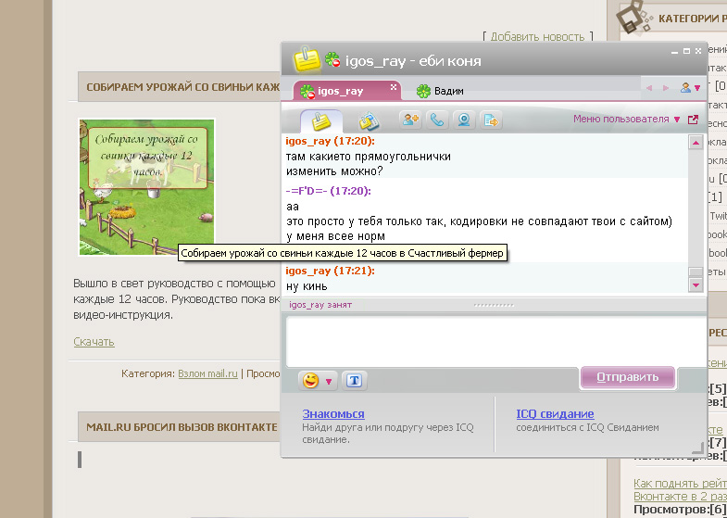
Task: Click the Отправить send button
Action: (627, 377)
